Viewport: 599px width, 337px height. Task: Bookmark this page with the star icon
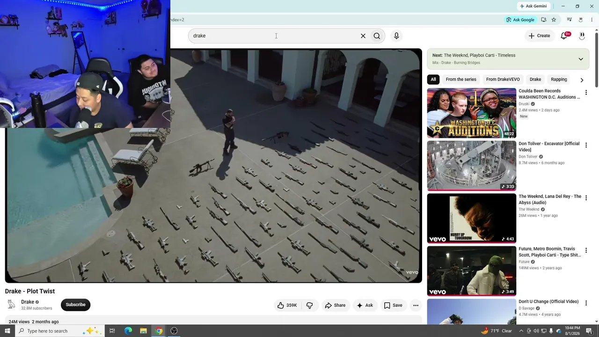coord(554,20)
